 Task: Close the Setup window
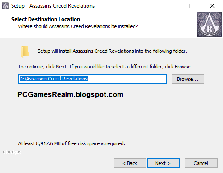[x=212, y=6]
